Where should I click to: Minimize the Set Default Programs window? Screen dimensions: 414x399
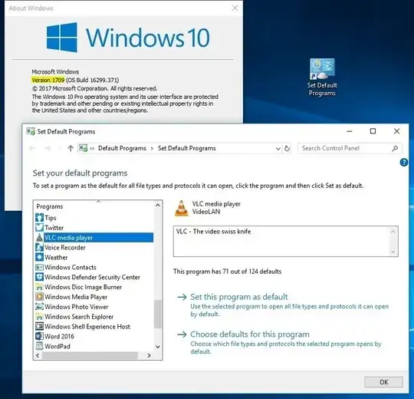click(x=350, y=131)
